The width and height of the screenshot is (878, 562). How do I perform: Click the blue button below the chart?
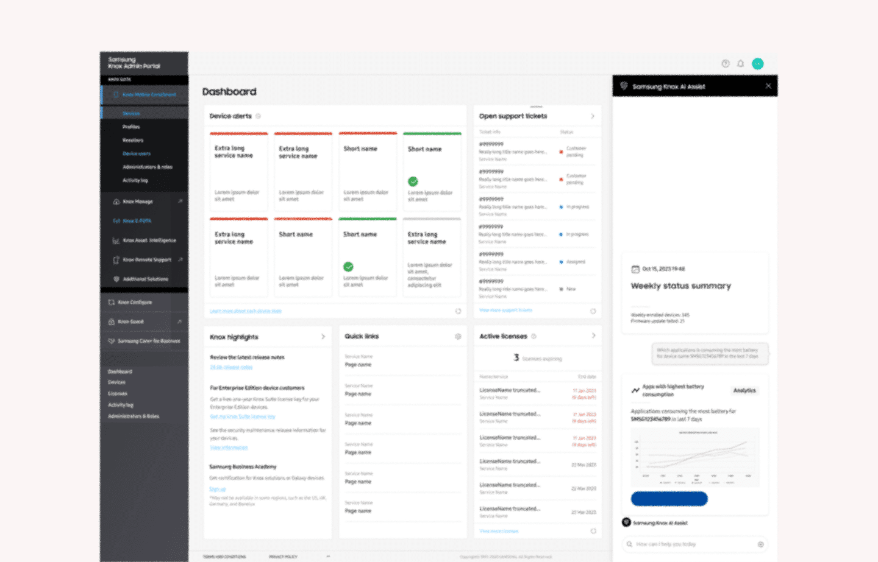coord(669,499)
